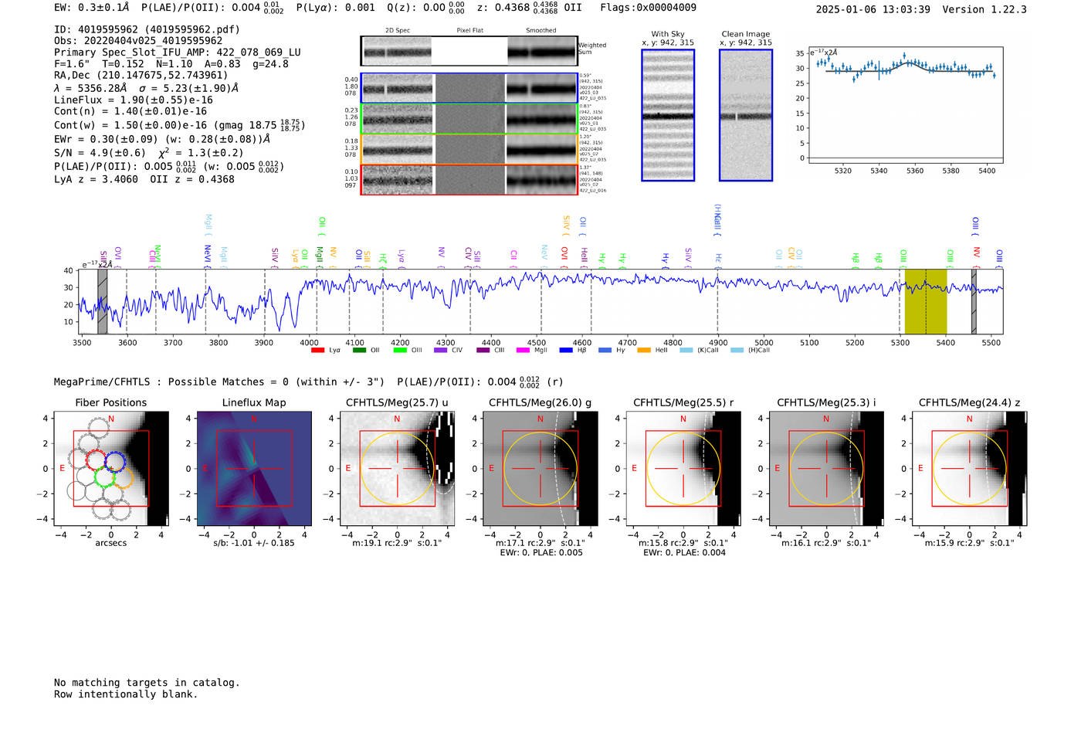Select the 422_078_069_LU primary spec text

(x=259, y=53)
